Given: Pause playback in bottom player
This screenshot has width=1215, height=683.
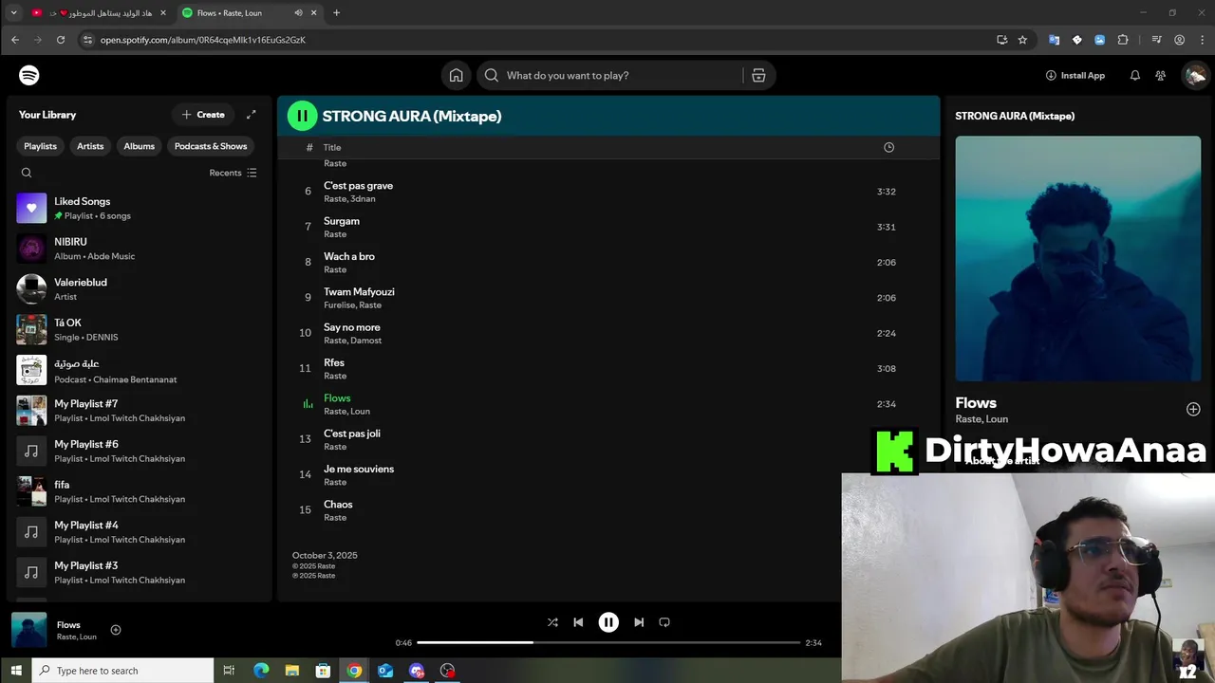Looking at the screenshot, I should coord(608,622).
